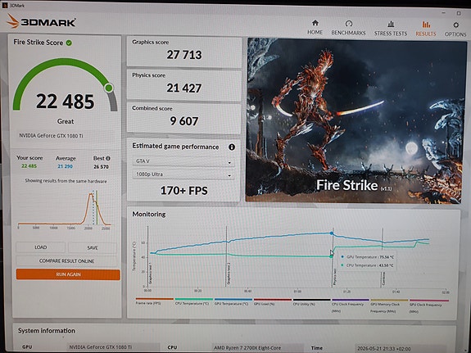Open the Benchmarks gauge icon
The height and width of the screenshot is (353, 471).
(x=348, y=24)
